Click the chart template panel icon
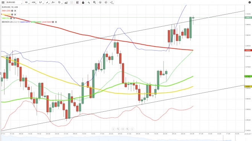Screen dimensions: 252x141 pyautogui.click(x=77, y=2)
